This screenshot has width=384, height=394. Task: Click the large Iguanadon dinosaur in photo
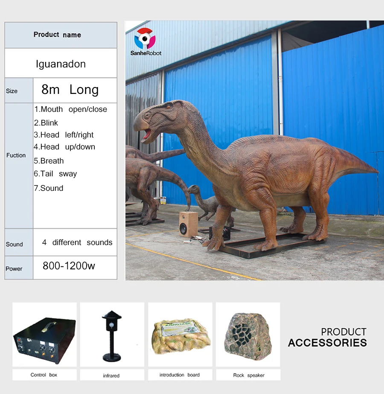click(256, 171)
